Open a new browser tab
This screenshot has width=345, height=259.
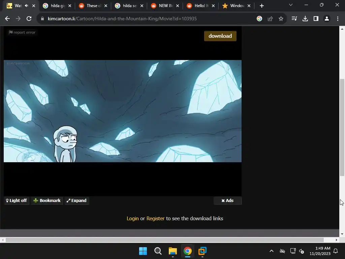coord(261,6)
